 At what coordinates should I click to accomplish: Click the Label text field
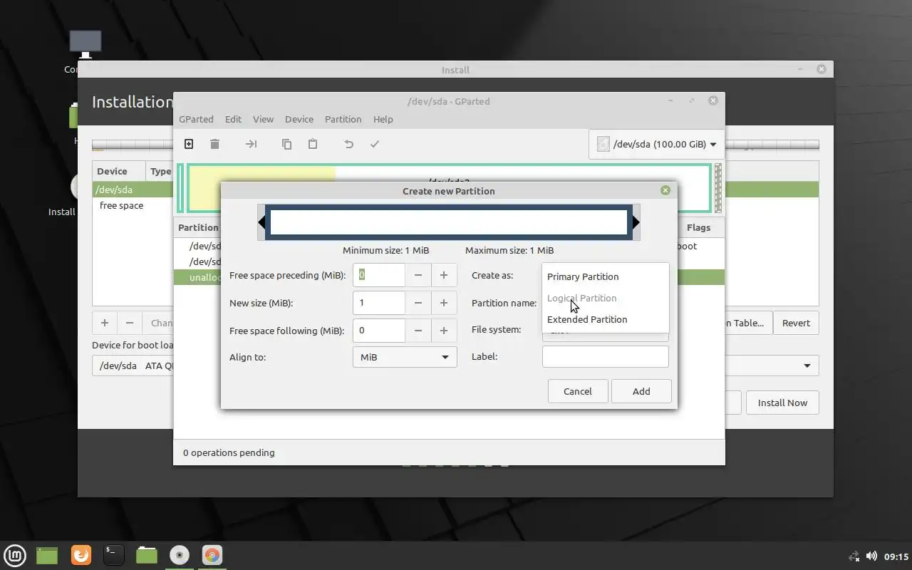[x=606, y=356]
